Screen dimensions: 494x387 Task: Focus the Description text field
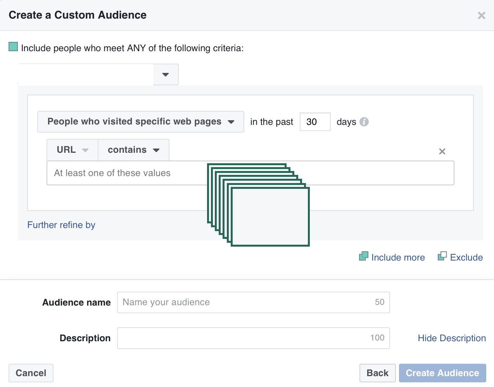244,338
